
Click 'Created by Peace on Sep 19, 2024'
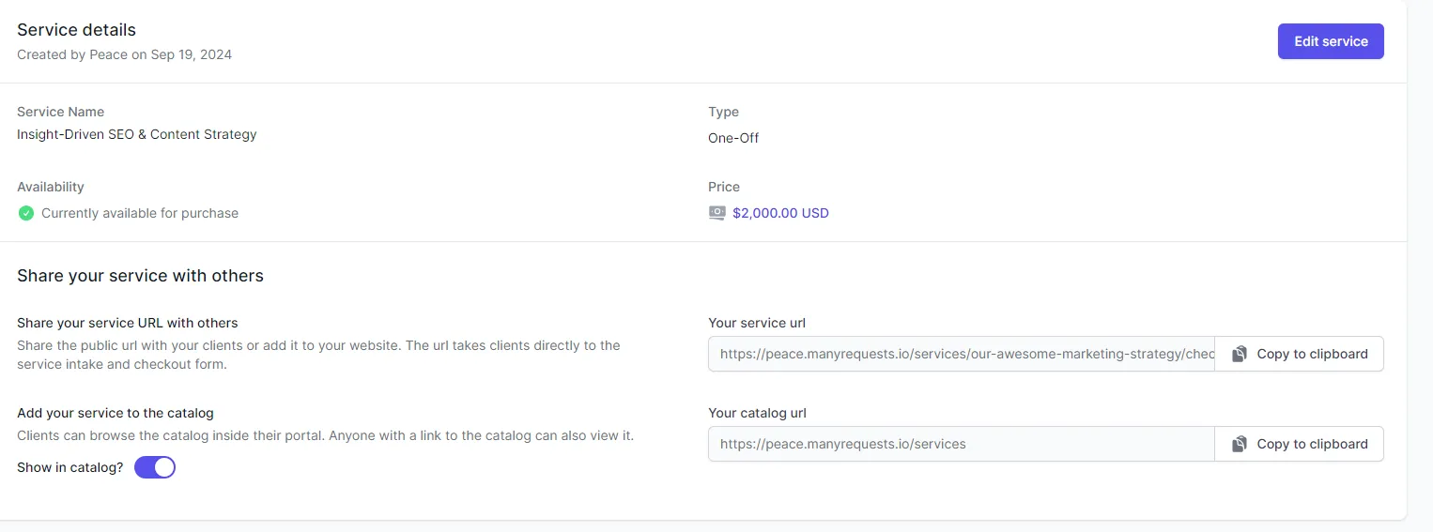click(124, 54)
